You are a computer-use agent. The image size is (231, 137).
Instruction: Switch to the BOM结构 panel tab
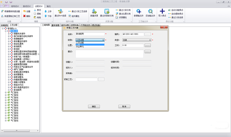coord(4,25)
